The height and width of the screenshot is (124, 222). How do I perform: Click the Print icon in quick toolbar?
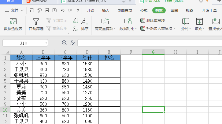tap(47, 11)
